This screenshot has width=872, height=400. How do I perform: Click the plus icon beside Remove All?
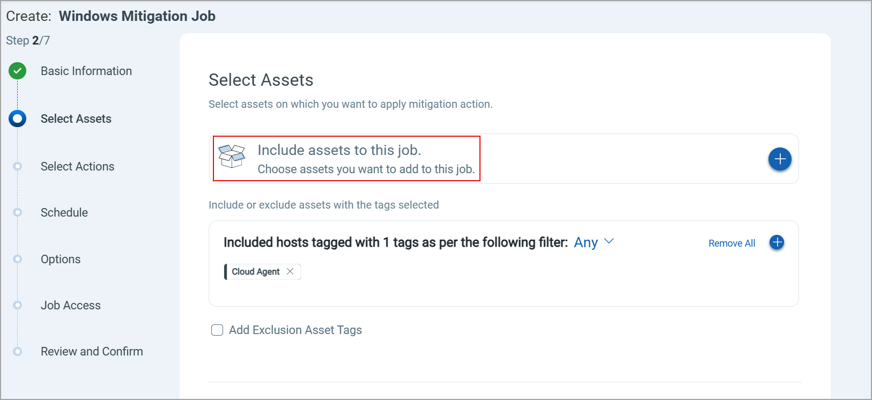777,242
